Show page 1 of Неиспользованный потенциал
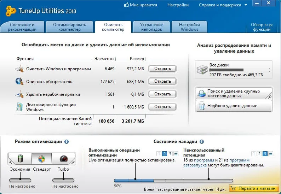The width and height of the screenshot is (281, 194). tap(254, 154)
